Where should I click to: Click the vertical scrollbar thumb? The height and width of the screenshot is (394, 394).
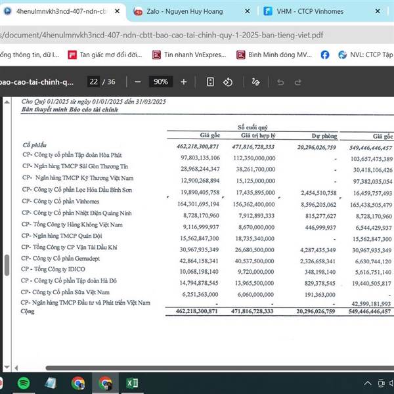point(7,265)
